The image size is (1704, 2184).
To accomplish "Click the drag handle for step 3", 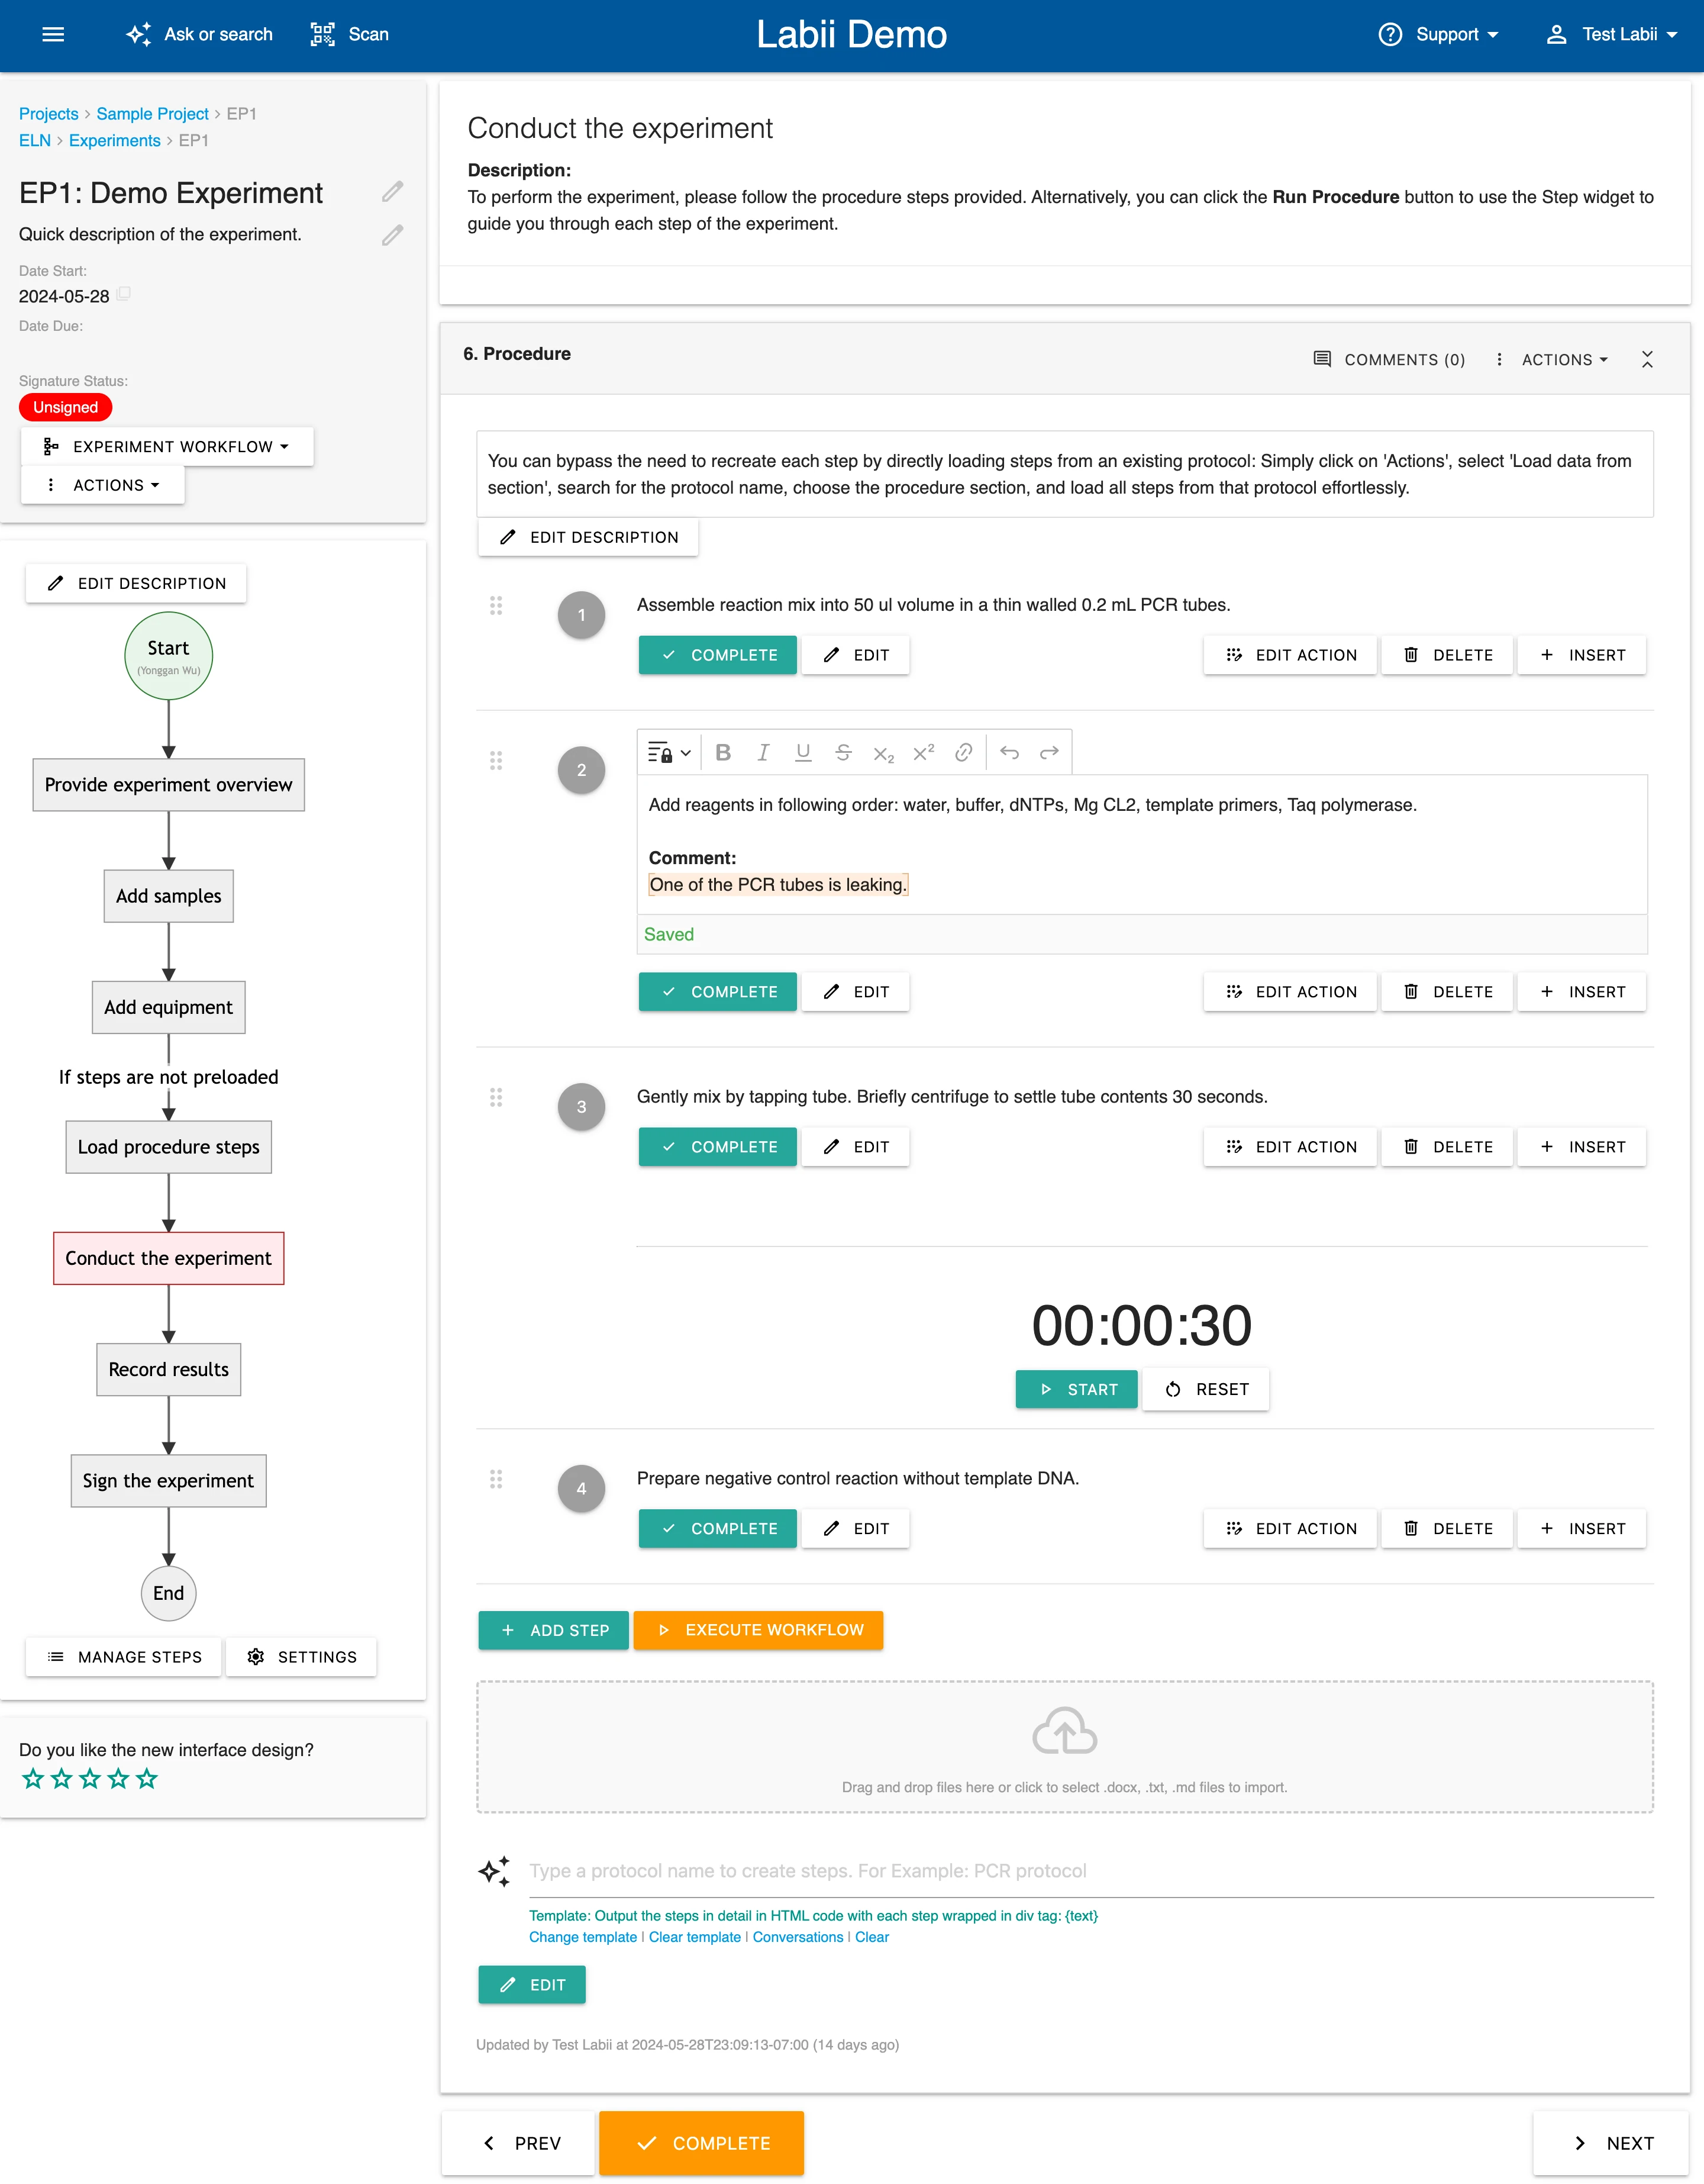I will [496, 1098].
